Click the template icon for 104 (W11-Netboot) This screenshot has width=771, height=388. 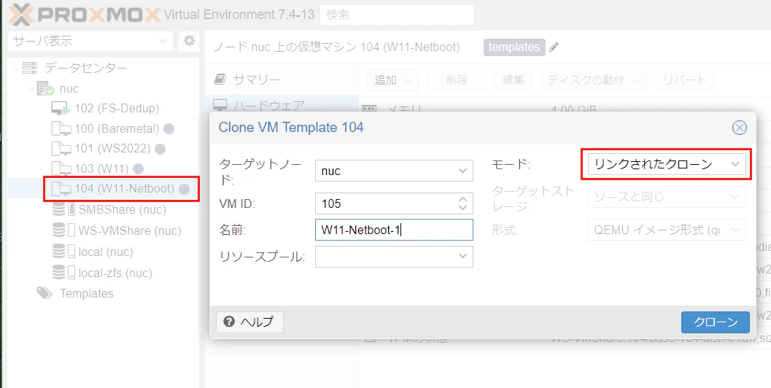pyautogui.click(x=61, y=188)
